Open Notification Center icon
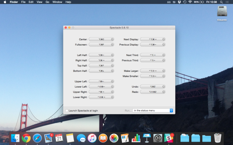This screenshot has height=145, width=233. 227,2
